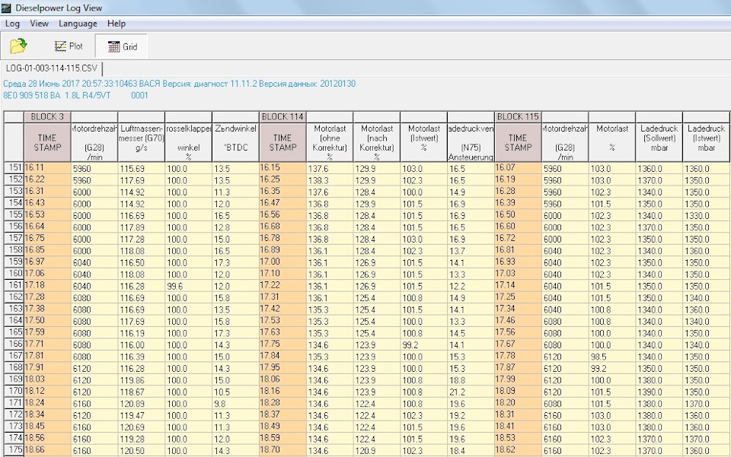The image size is (731, 457).
Task: Click the BLOCK 114 header cell
Action: (283, 116)
